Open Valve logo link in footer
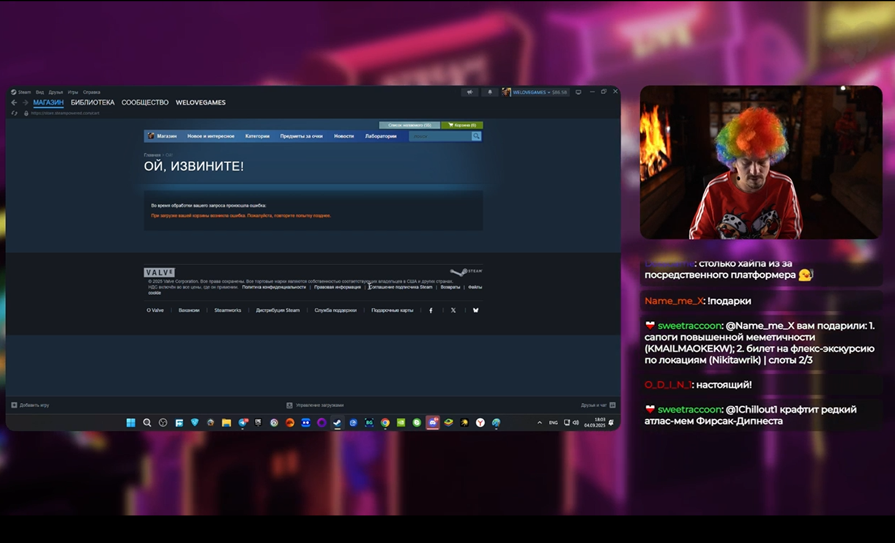895x543 pixels. [160, 272]
